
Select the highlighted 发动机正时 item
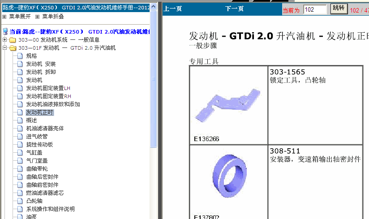tap(40, 112)
